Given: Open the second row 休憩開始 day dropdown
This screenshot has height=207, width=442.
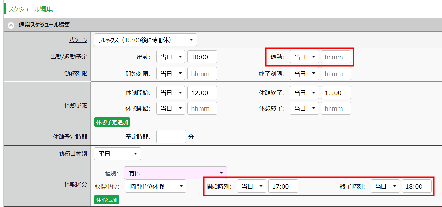Looking at the screenshot, I should point(171,108).
